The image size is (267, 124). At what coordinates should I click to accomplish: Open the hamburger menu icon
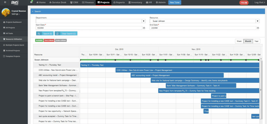pyautogui.click(x=5, y=2)
